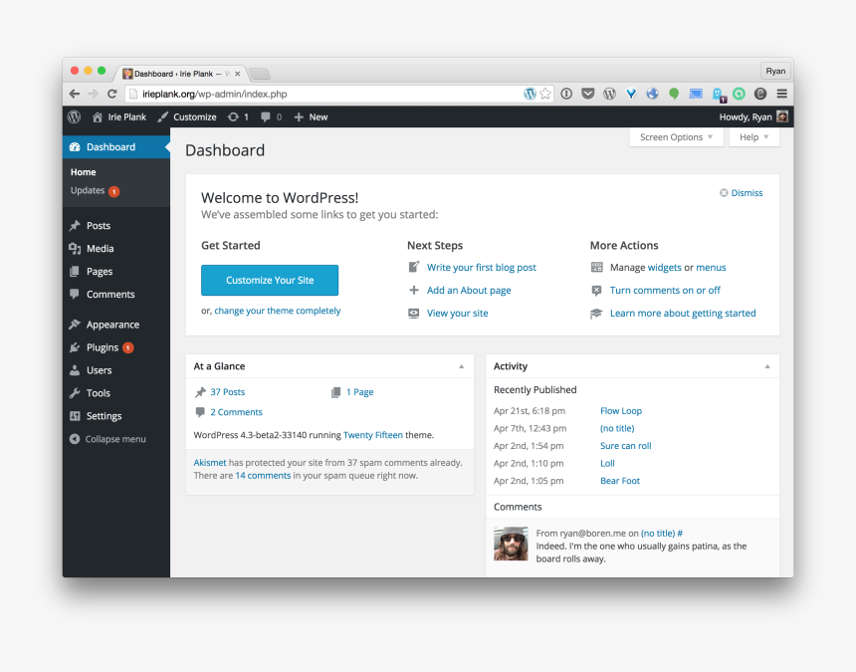Image resolution: width=856 pixels, height=672 pixels.
Task: Click Write your first blog post
Action: (482, 268)
